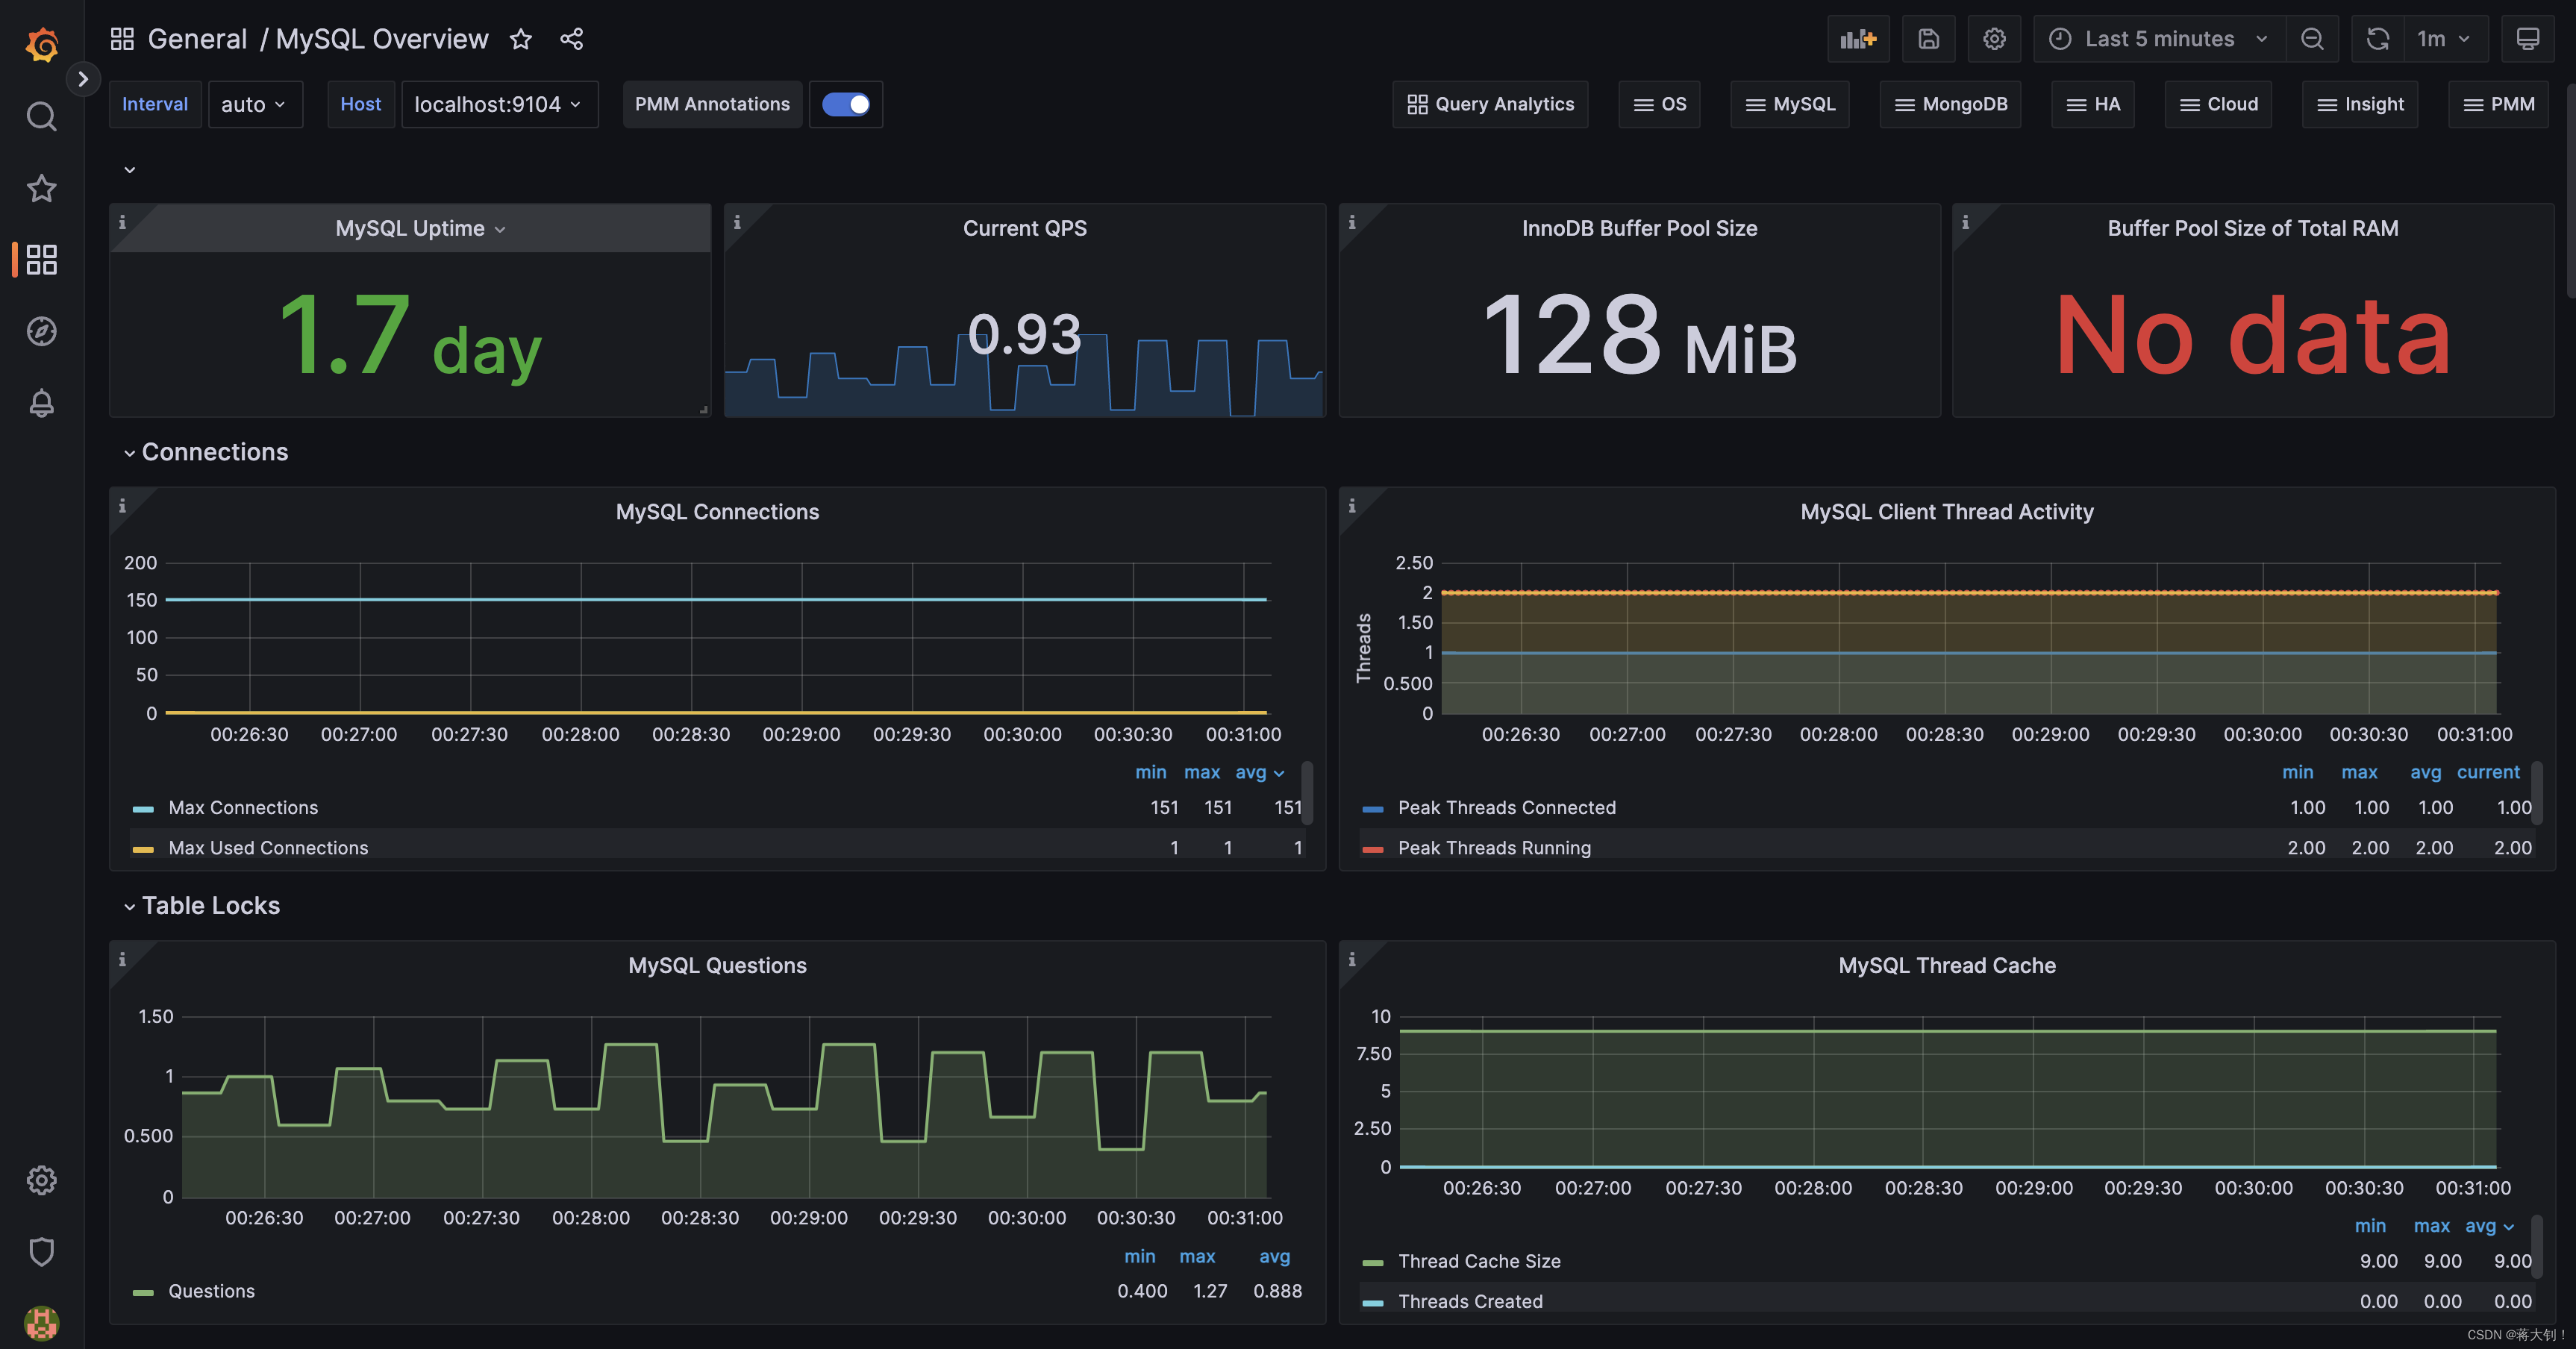Go to the General folder breadcrumb
The image size is (2576, 1349).
click(x=197, y=39)
